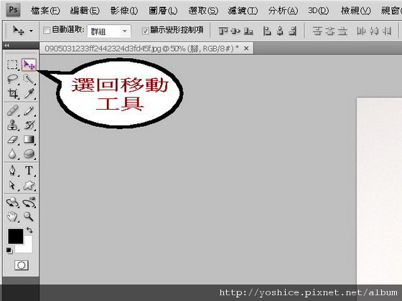The height and width of the screenshot is (301, 402).
Task: Click the Ps application logo
Action: 13,10
